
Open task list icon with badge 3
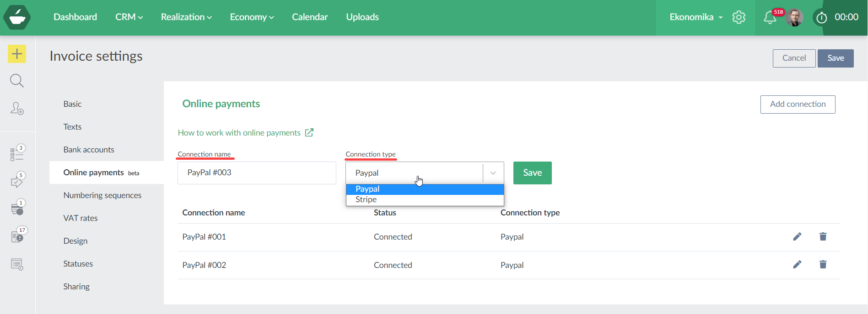click(x=17, y=154)
